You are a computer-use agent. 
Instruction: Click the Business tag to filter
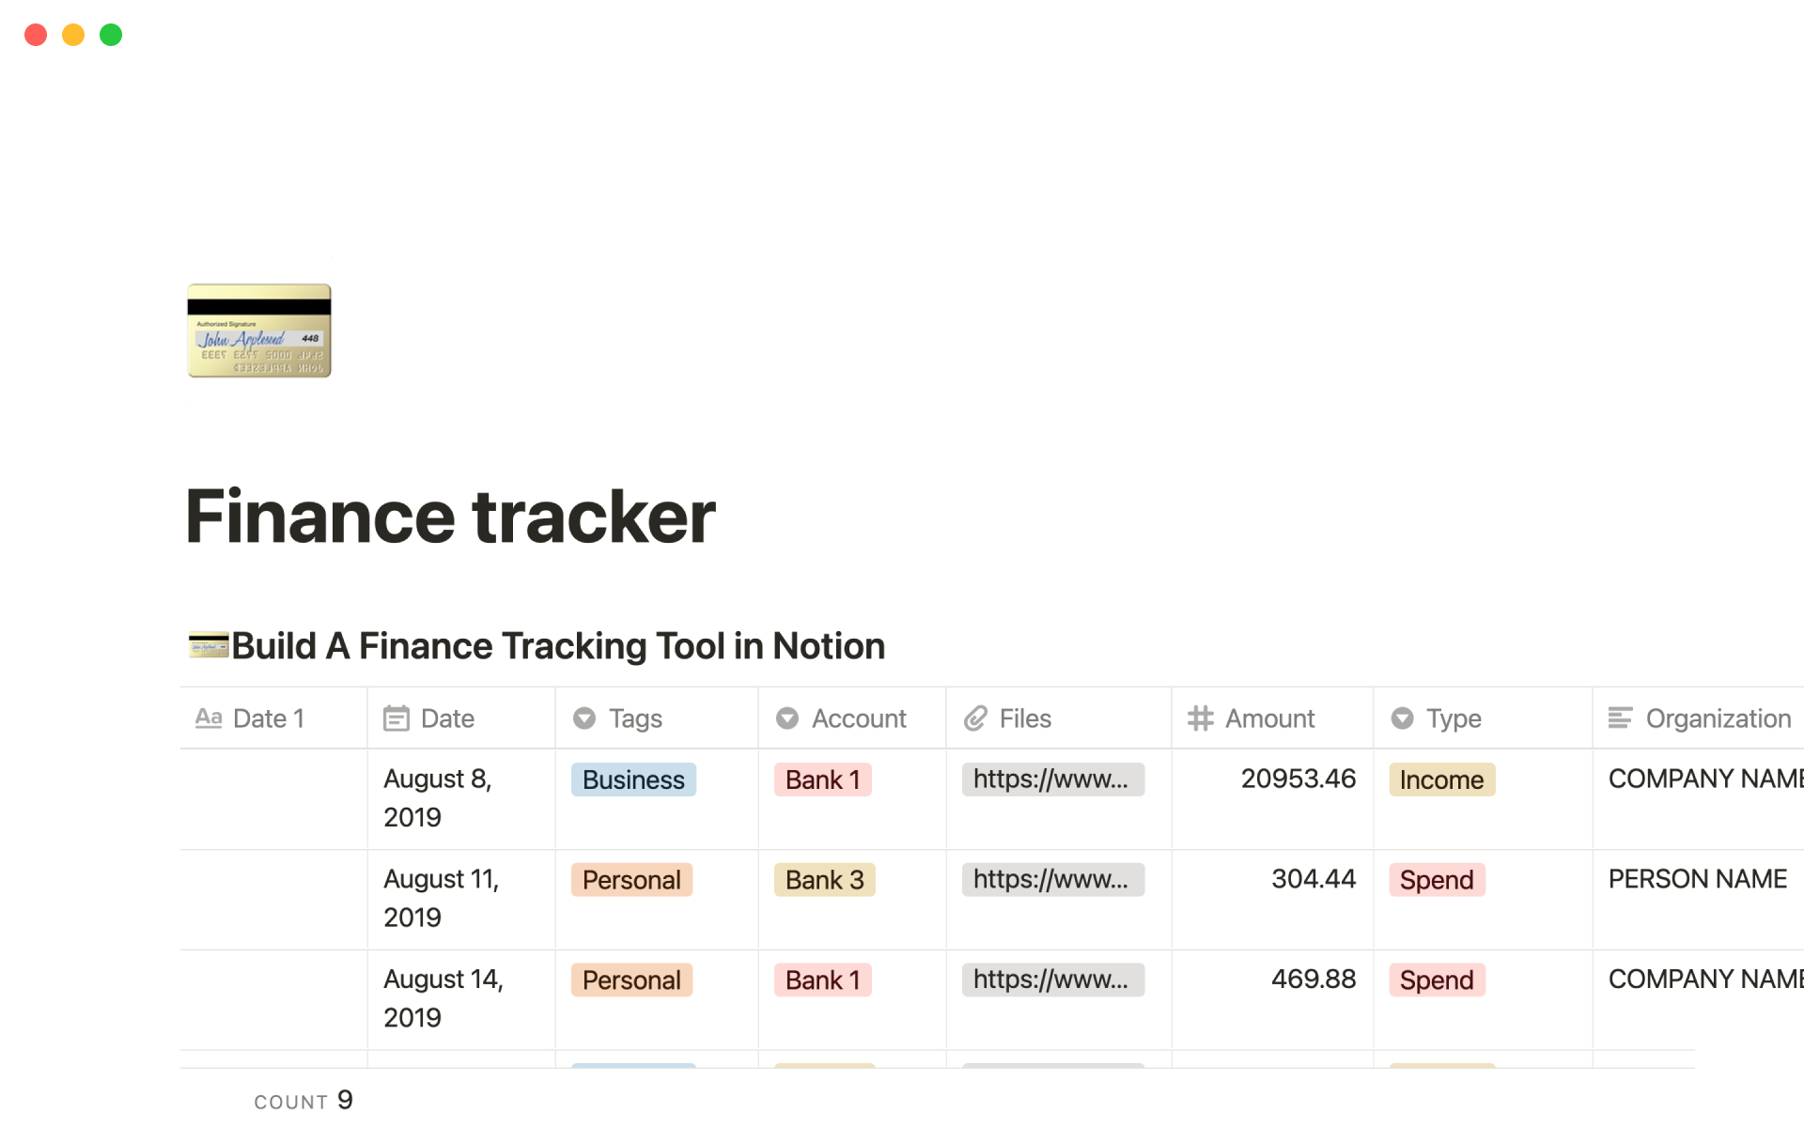(632, 779)
